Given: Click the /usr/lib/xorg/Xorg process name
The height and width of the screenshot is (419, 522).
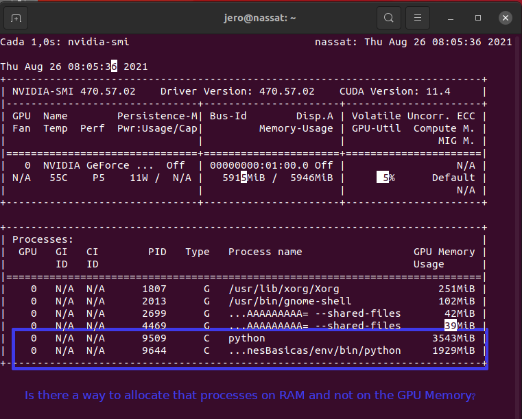Looking at the screenshot, I should (x=284, y=289).
